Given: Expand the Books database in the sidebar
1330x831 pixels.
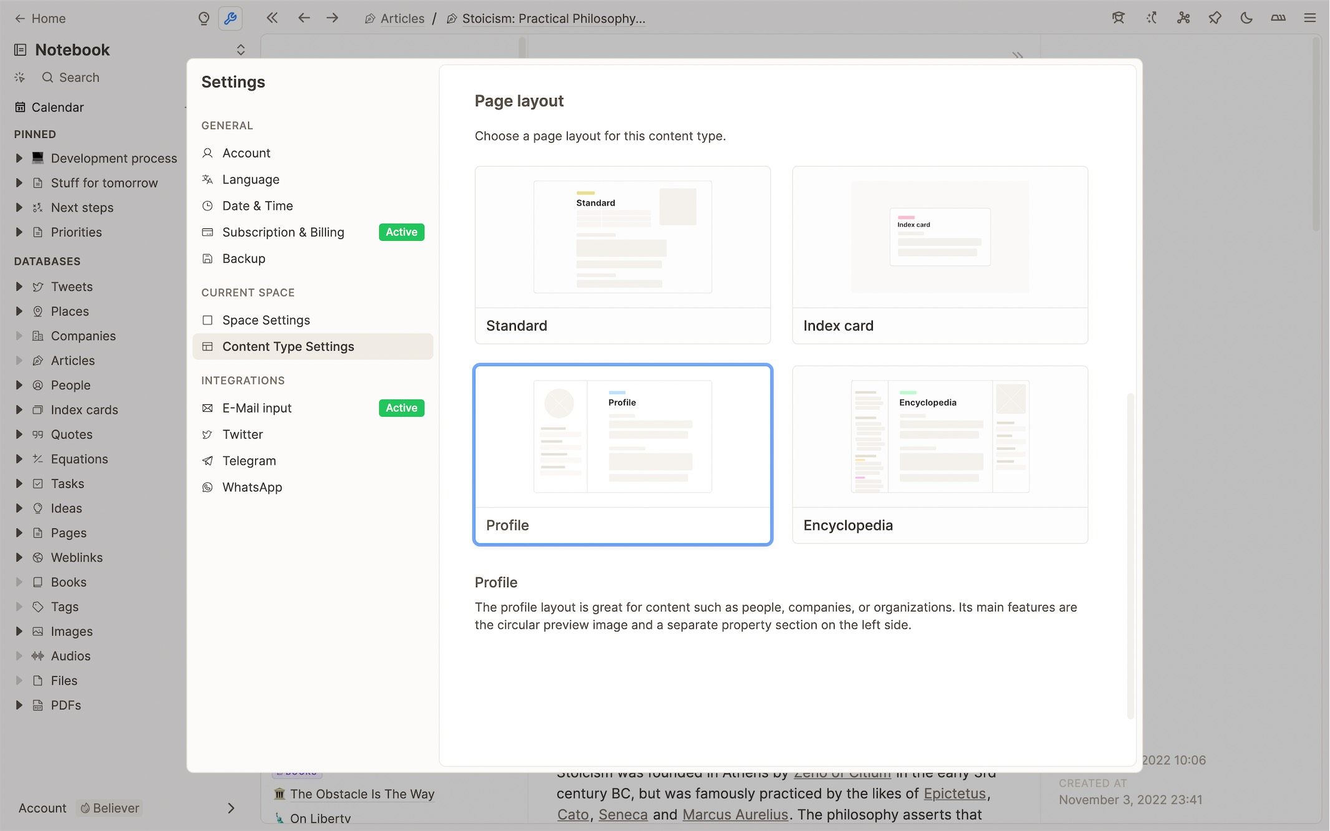Looking at the screenshot, I should [x=18, y=581].
